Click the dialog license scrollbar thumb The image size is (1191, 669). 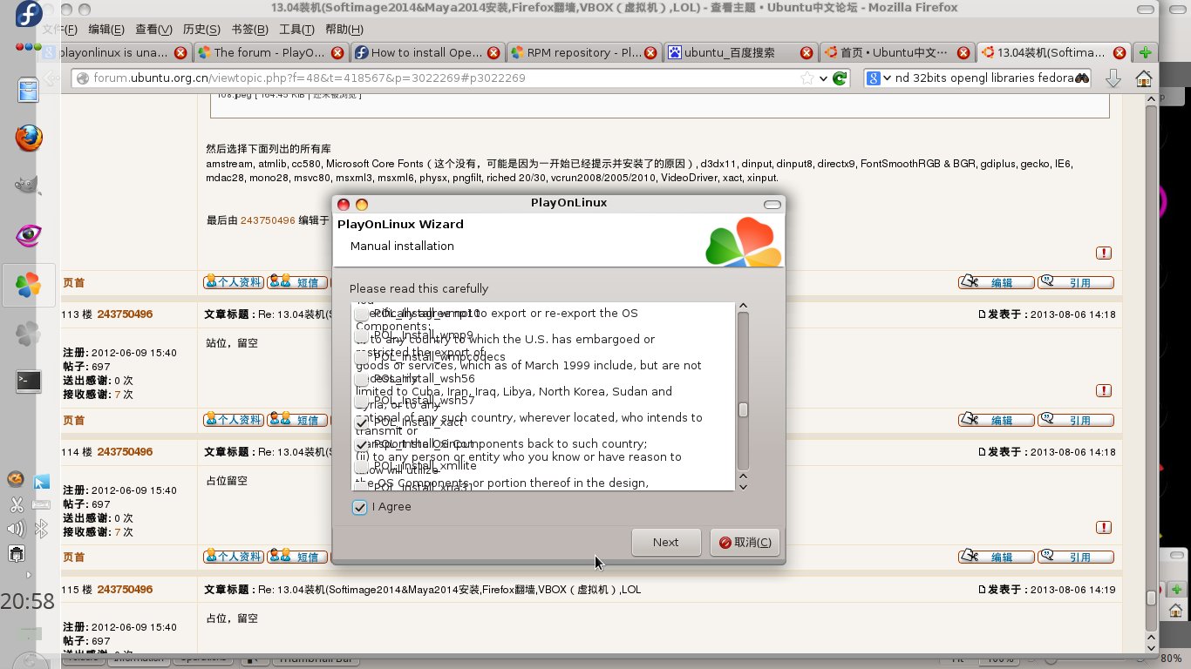click(x=743, y=409)
